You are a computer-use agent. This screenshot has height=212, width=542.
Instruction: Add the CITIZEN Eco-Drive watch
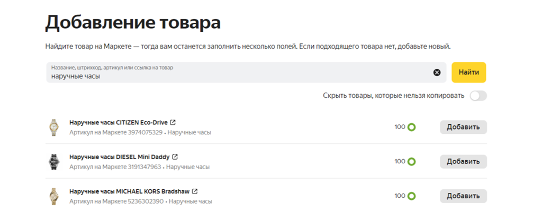[463, 127]
